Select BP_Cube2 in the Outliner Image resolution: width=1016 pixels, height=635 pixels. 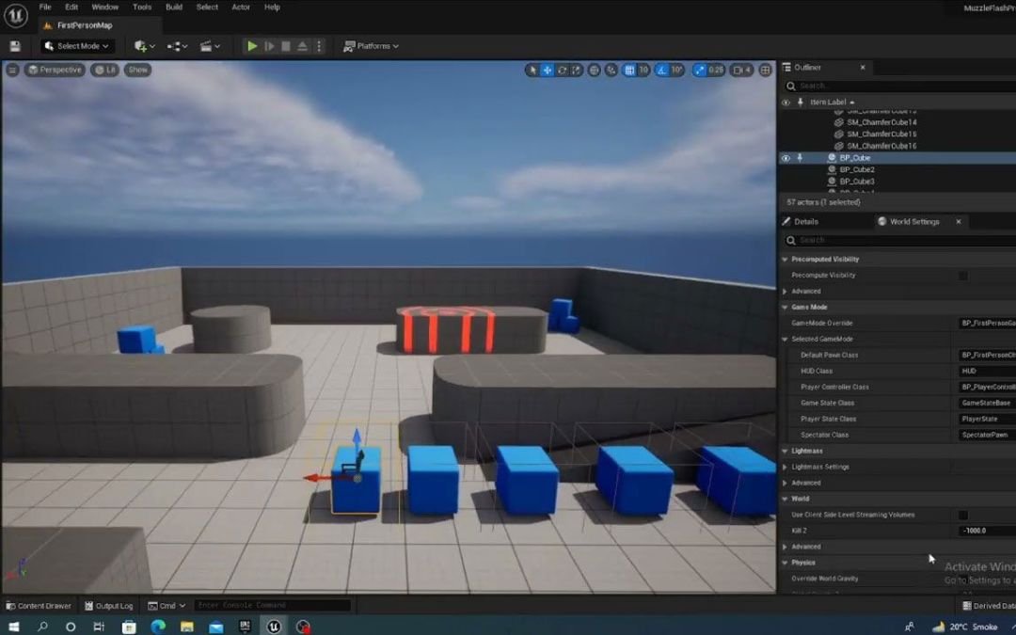(x=857, y=169)
